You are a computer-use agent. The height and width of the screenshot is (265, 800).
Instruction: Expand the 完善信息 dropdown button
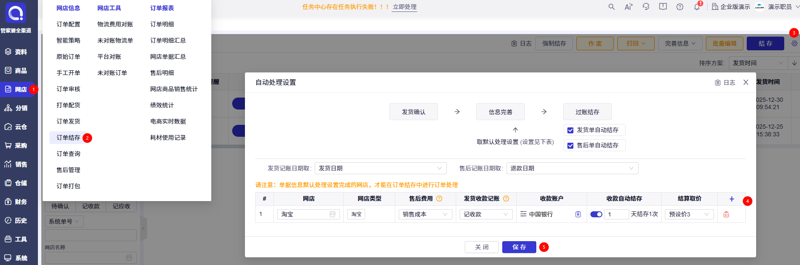click(x=680, y=43)
